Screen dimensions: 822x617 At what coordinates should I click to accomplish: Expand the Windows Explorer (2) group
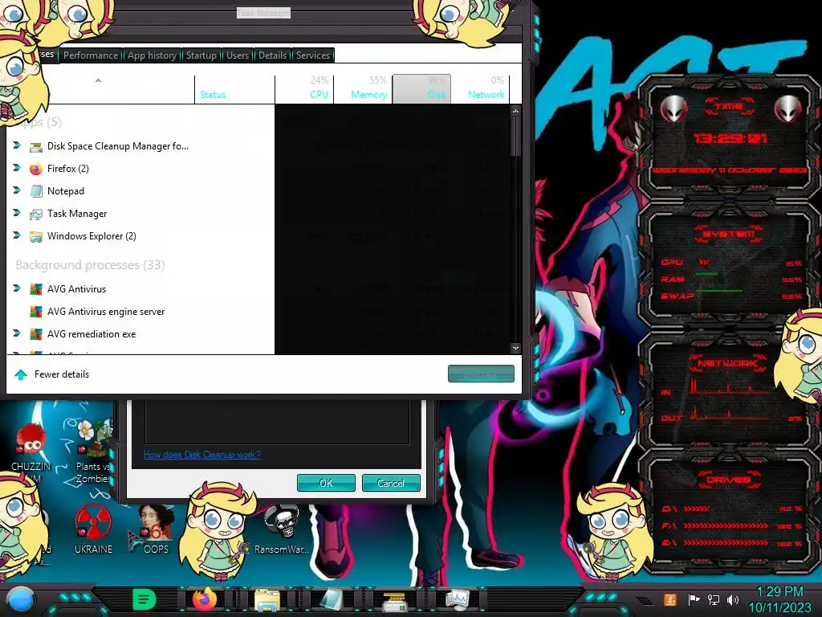[x=16, y=235]
